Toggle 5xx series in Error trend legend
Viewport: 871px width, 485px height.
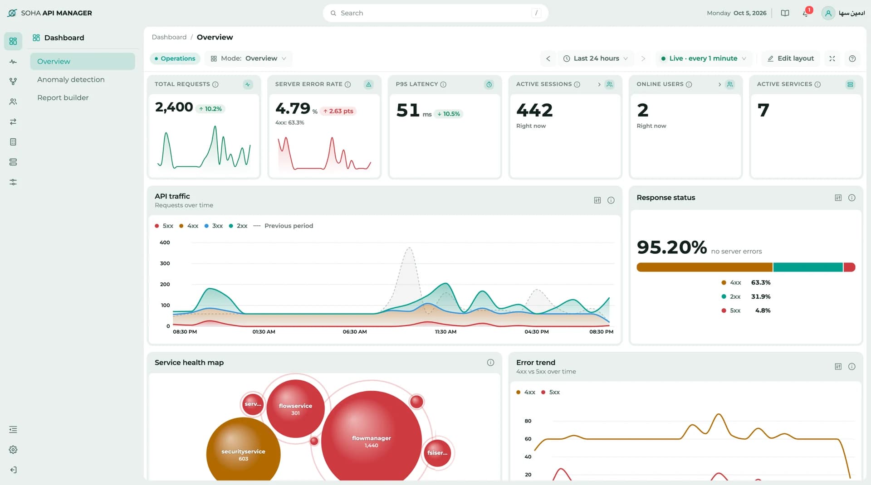pyautogui.click(x=550, y=392)
